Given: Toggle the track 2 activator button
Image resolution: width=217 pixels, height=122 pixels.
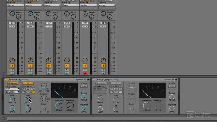Looking at the screenshot, I should pyautogui.click(x=30, y=66).
